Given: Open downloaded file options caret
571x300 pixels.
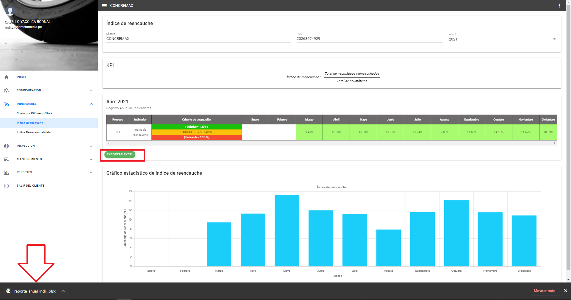Looking at the screenshot, I should pos(63,291).
